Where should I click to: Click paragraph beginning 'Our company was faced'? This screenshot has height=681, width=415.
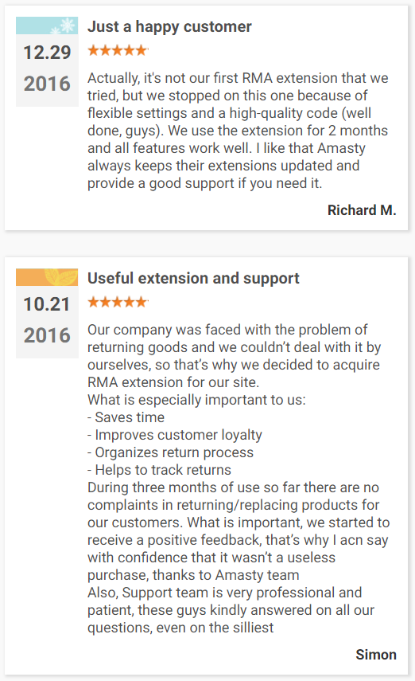(x=235, y=356)
